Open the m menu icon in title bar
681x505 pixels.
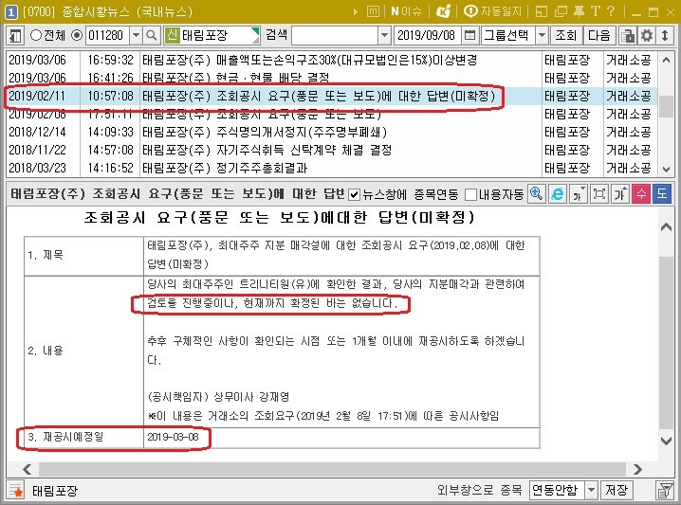(373, 11)
